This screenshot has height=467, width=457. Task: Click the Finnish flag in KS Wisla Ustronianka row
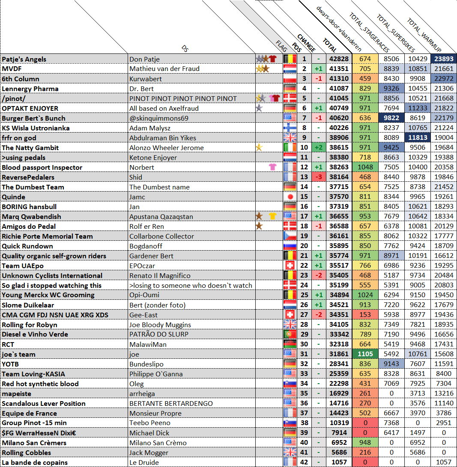pyautogui.click(x=290, y=127)
